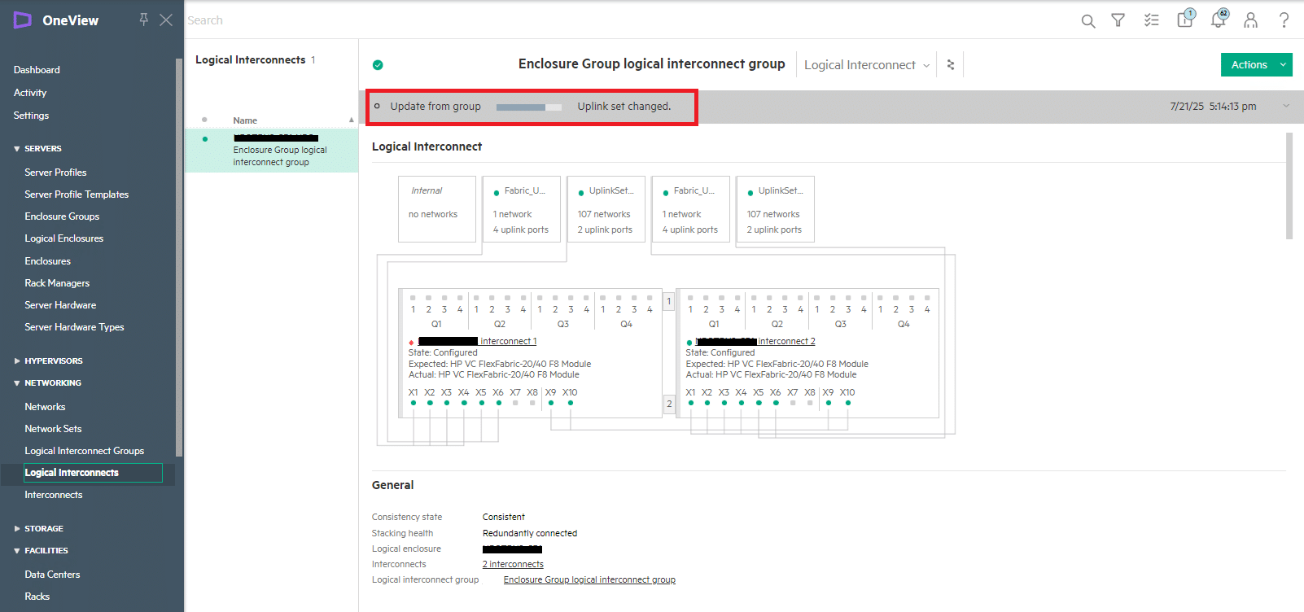Screen dimensions: 1304x612
Task: Click the main menu vertical scrollbar
Action: point(179,257)
